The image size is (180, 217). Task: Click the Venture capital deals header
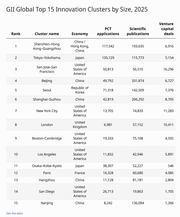coord(166,29)
